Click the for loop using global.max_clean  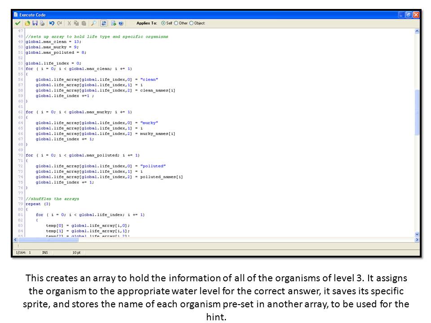[x=79, y=69]
